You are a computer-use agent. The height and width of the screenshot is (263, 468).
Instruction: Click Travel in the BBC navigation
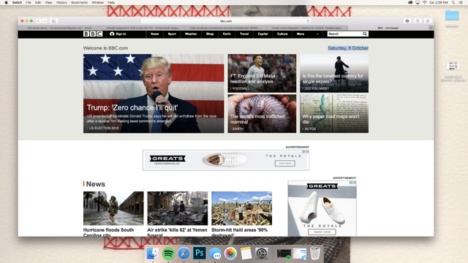(x=244, y=34)
